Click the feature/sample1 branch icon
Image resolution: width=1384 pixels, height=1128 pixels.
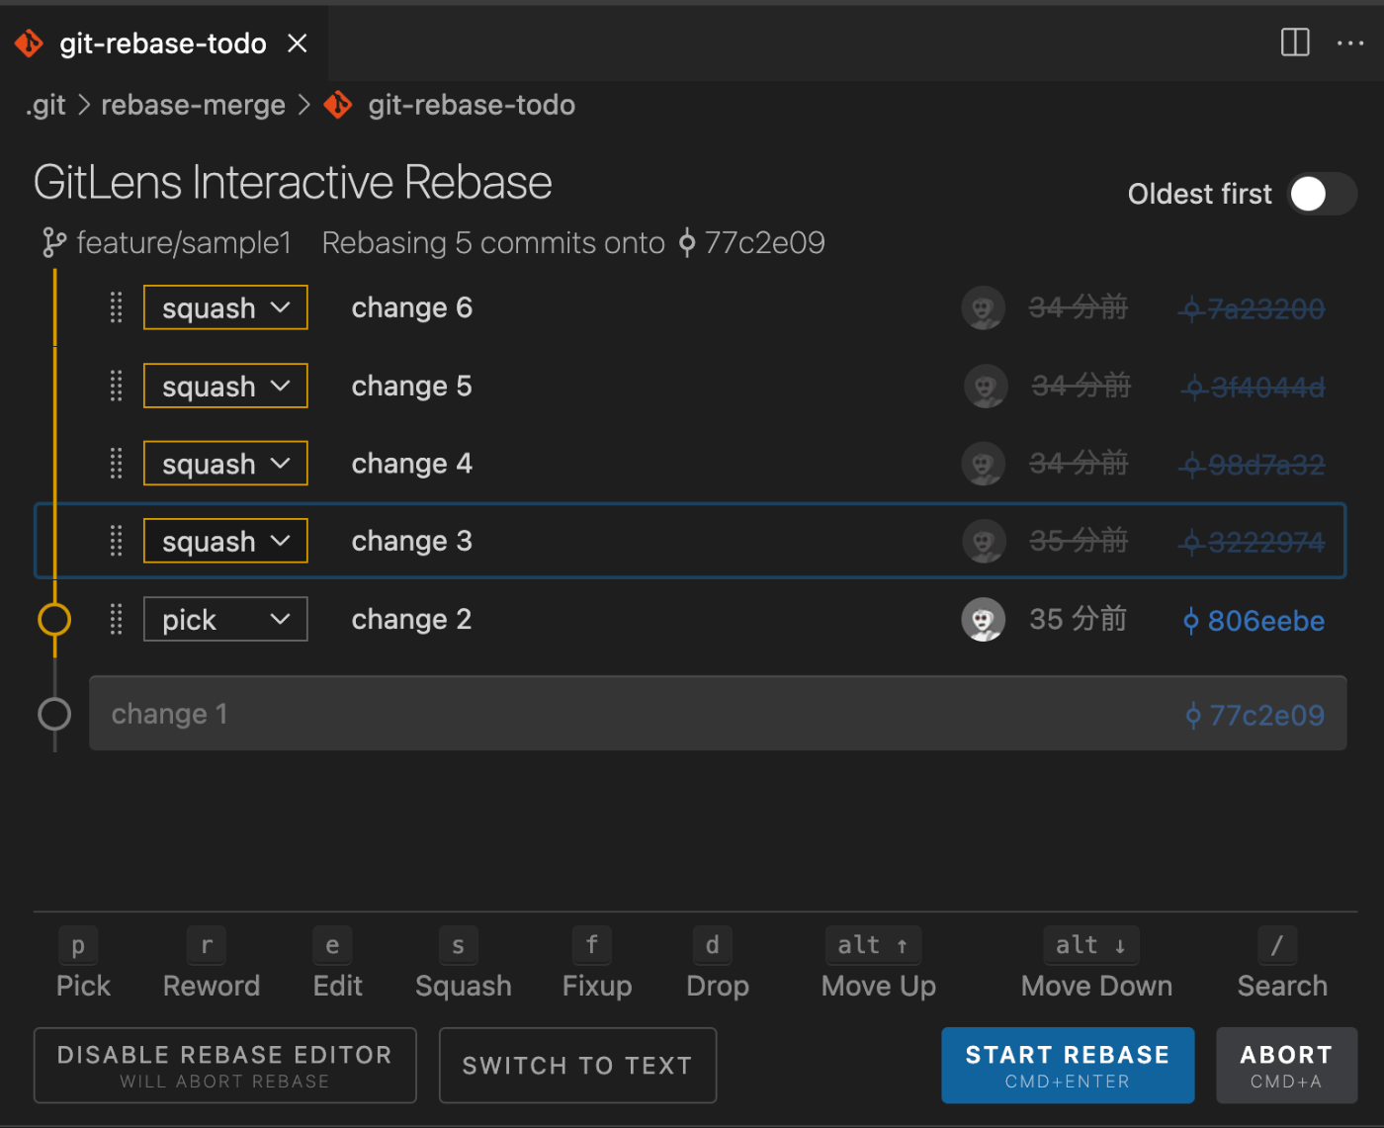coord(53,242)
